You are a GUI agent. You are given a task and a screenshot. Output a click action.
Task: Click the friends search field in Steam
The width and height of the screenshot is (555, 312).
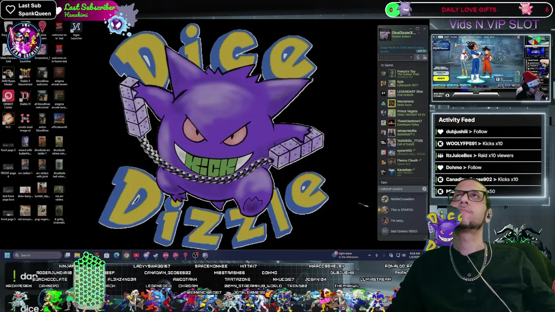point(396,57)
